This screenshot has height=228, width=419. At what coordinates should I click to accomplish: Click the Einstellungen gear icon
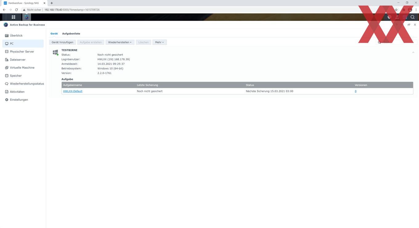click(x=7, y=100)
